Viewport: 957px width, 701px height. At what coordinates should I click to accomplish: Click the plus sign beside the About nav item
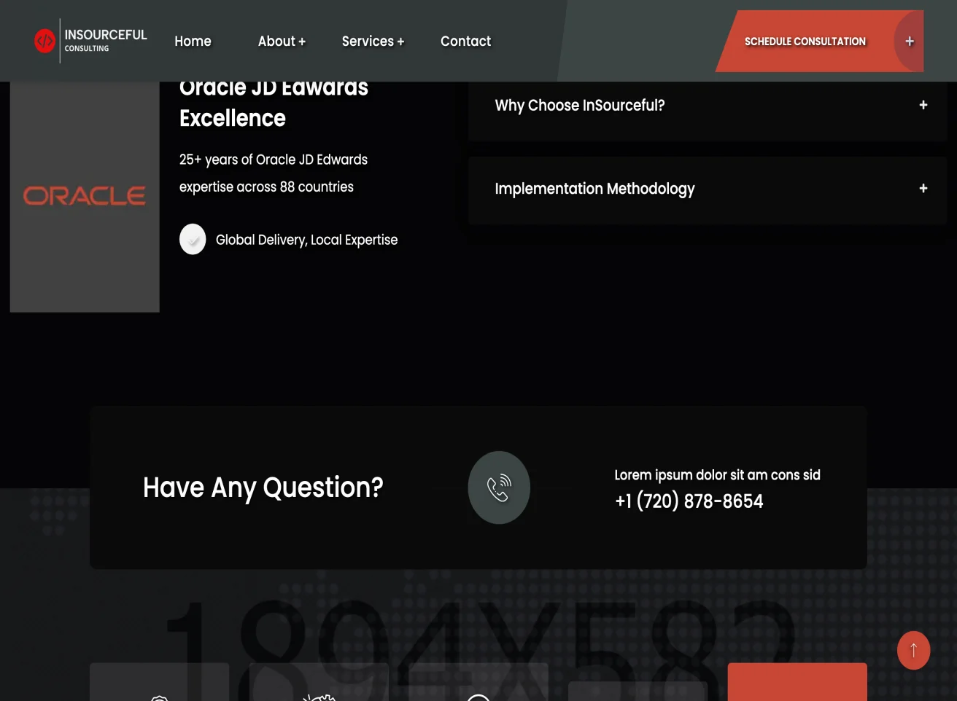point(301,41)
